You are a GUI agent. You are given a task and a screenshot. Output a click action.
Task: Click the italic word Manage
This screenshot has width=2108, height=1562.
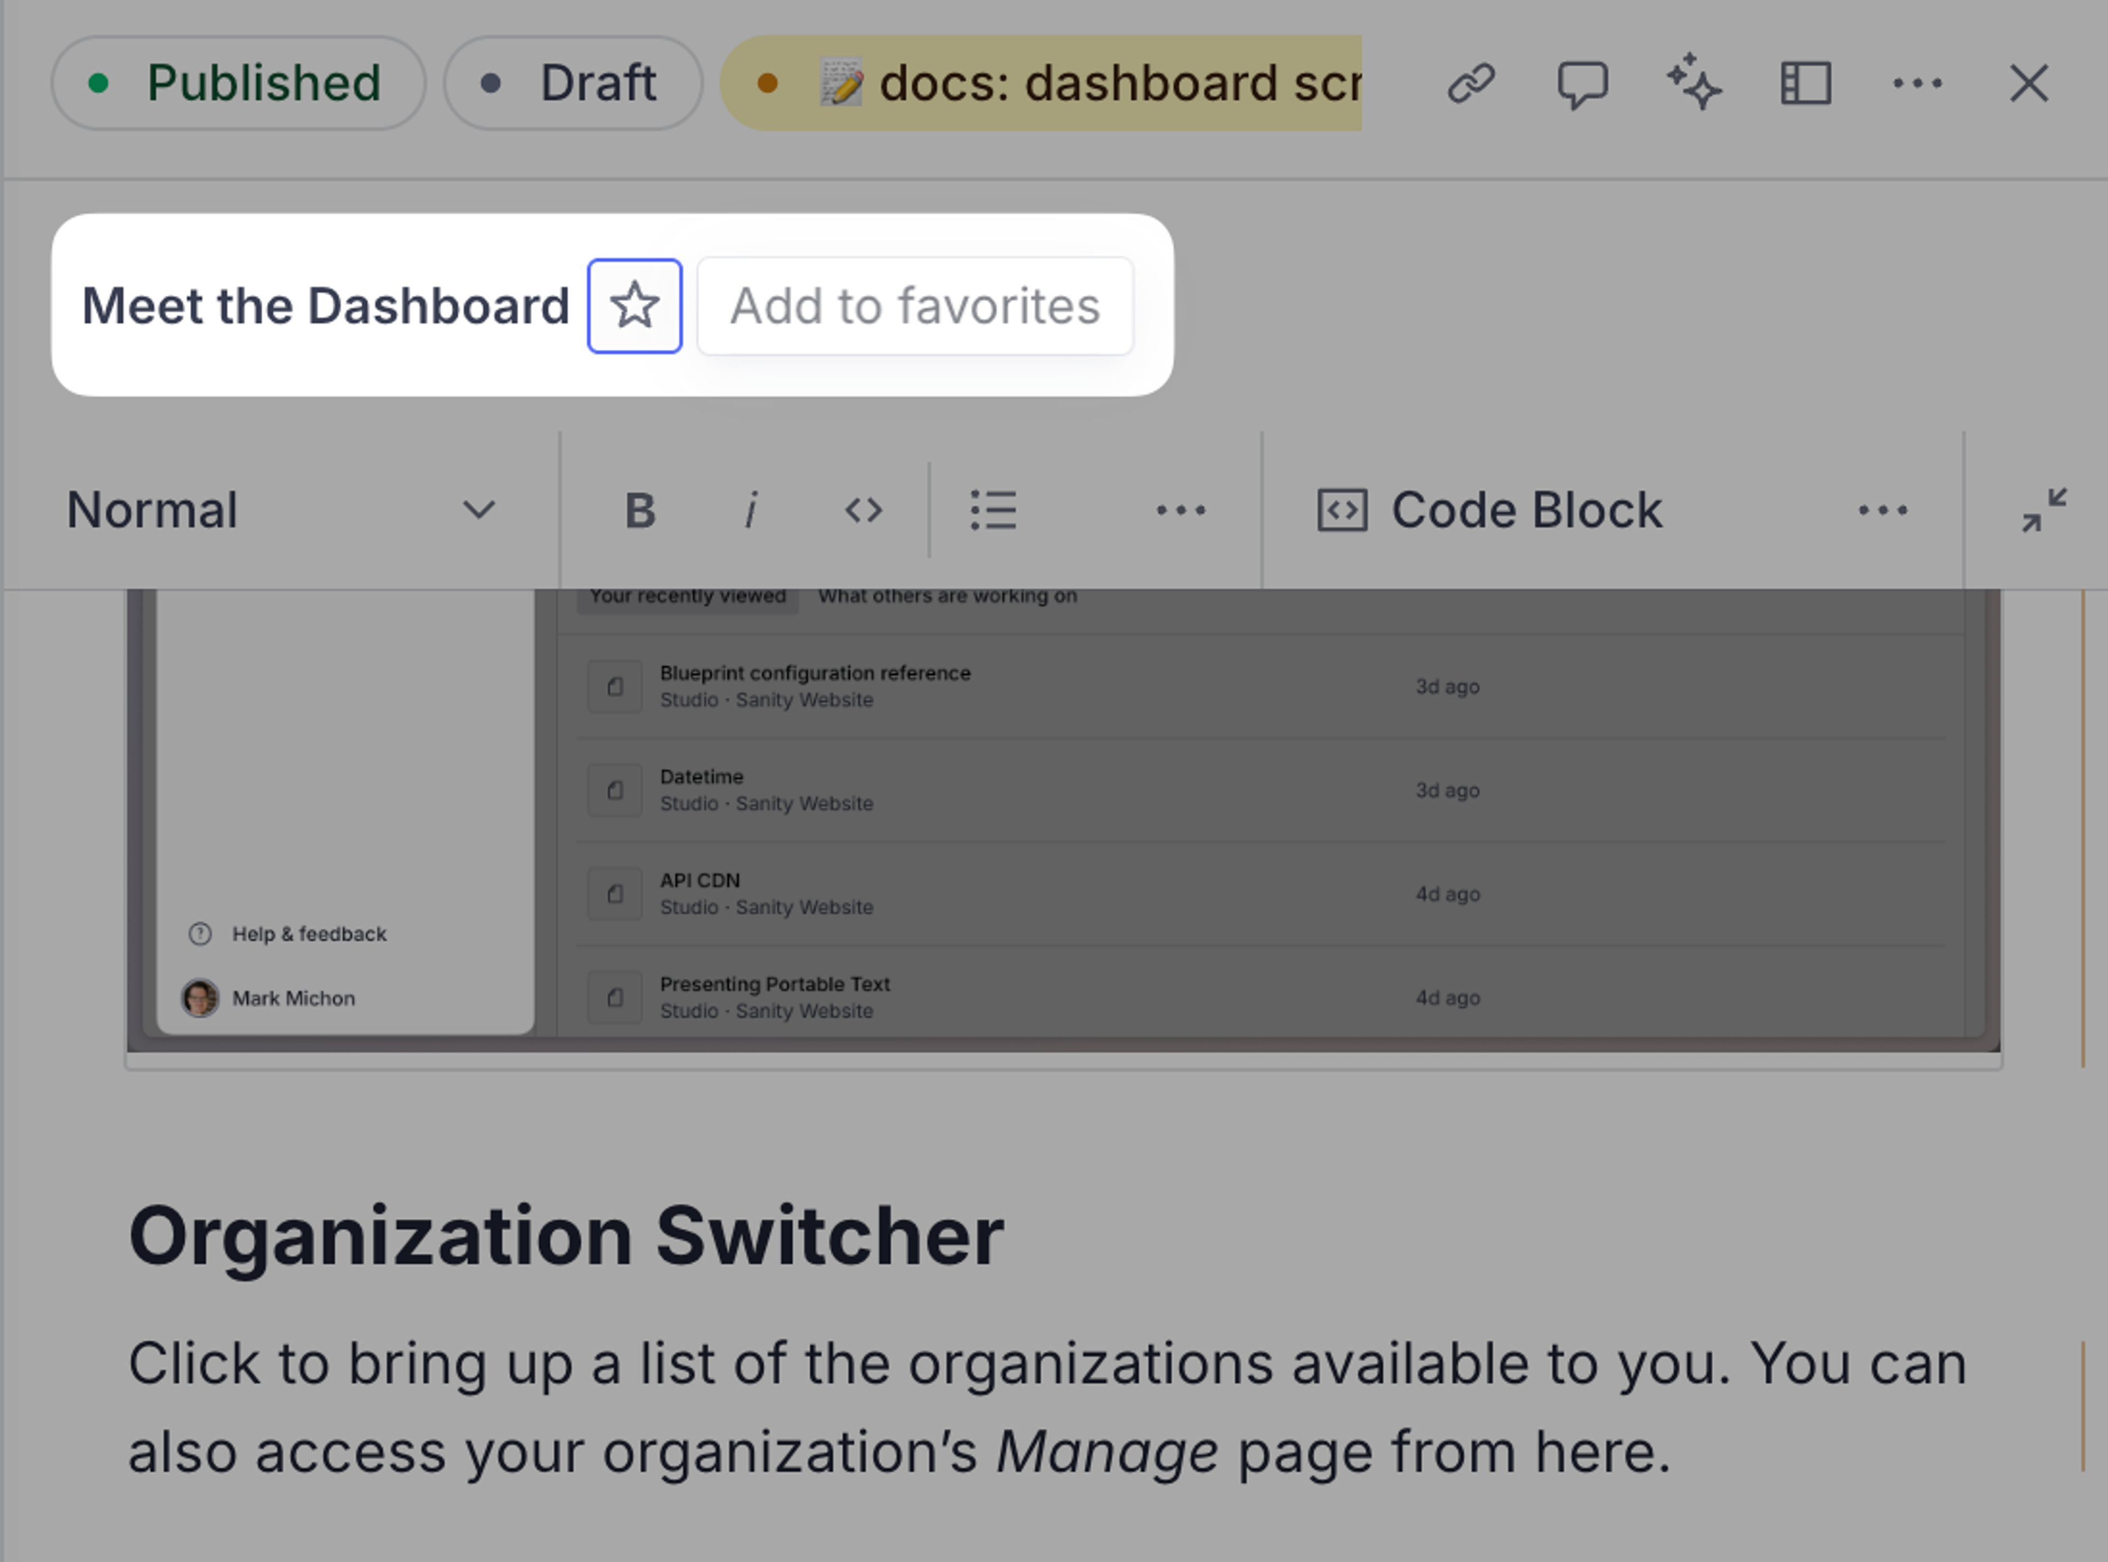(1107, 1452)
